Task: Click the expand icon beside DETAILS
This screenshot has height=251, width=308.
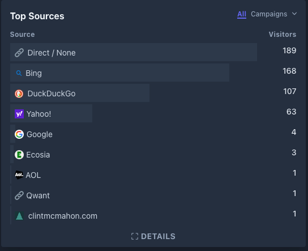Action: pyautogui.click(x=135, y=236)
